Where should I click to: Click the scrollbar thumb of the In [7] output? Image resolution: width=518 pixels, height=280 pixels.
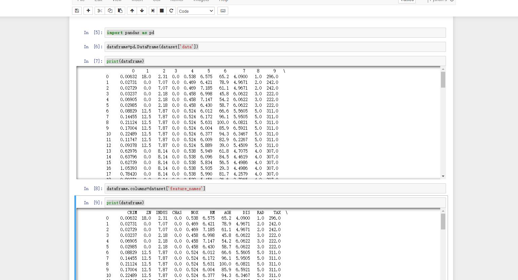[x=443, y=80]
